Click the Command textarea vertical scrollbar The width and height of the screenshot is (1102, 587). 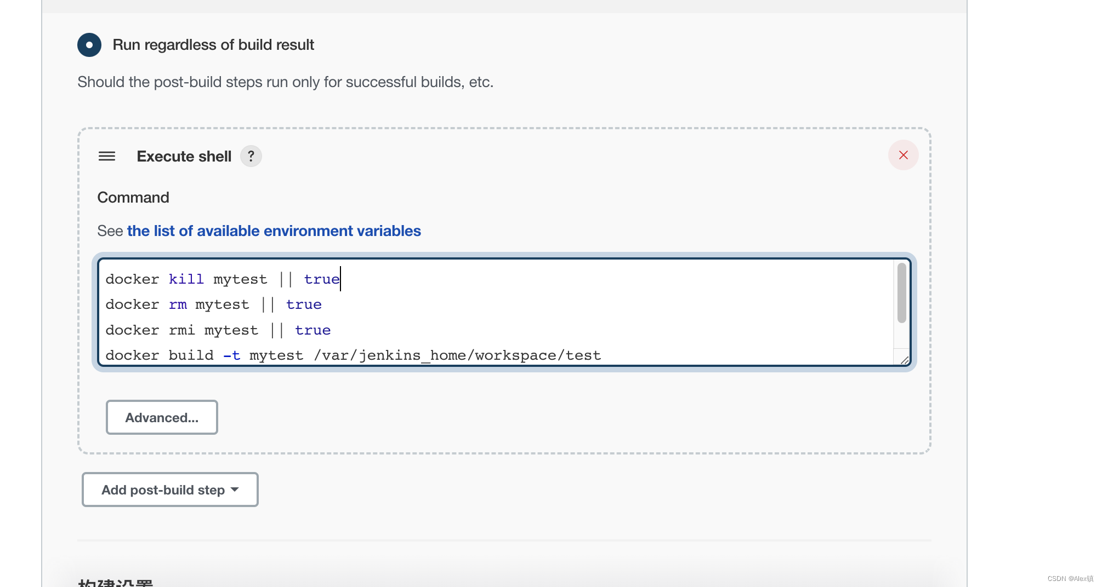click(x=902, y=293)
